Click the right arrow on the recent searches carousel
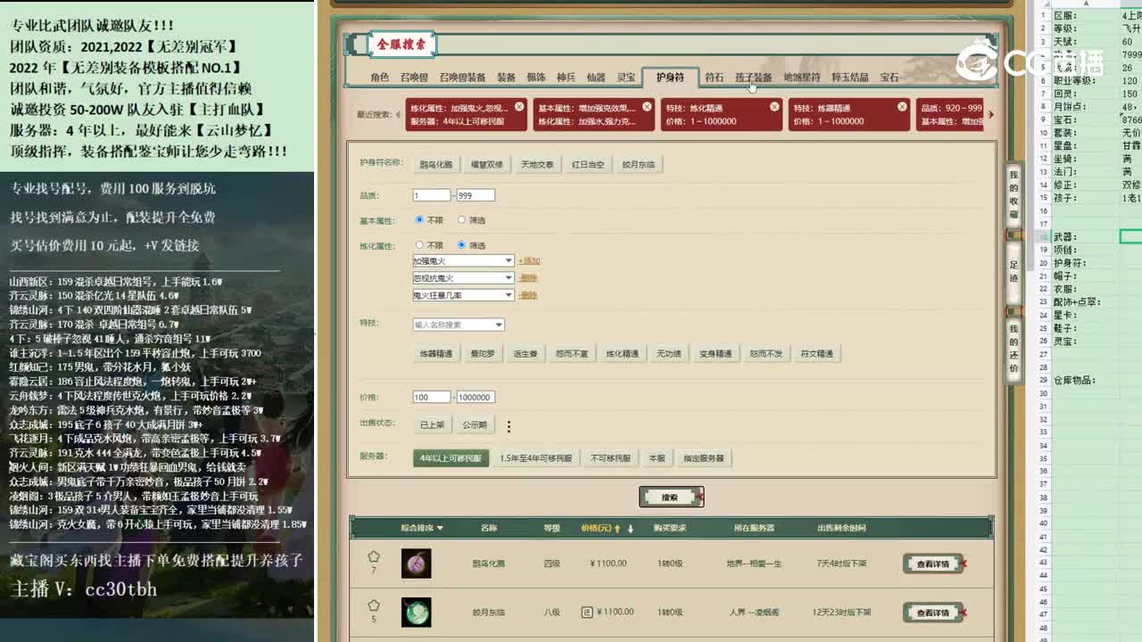The width and height of the screenshot is (1142, 642). [990, 114]
